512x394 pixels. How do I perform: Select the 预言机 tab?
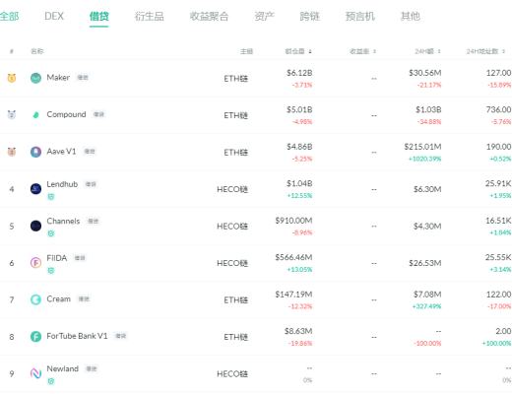click(x=359, y=16)
